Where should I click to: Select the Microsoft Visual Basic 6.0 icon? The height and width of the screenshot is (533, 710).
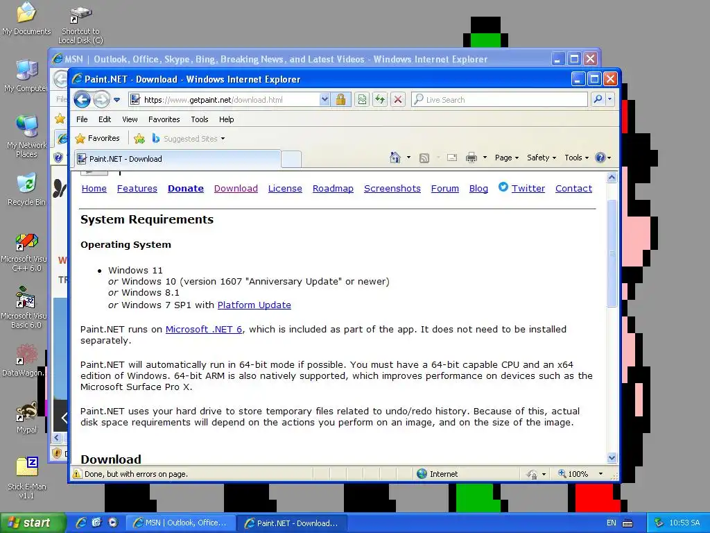coord(25,307)
